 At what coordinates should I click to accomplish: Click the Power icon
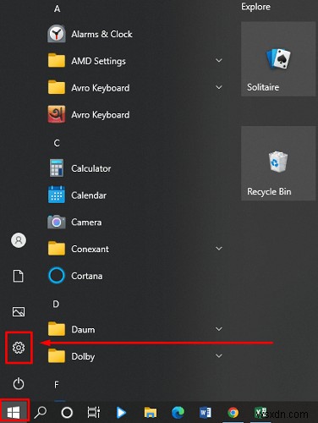pos(19,383)
